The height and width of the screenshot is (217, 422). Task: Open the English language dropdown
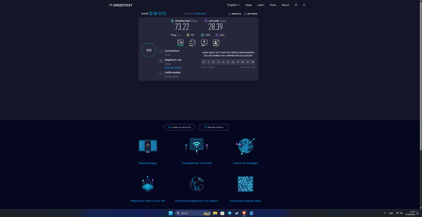[x=233, y=5]
